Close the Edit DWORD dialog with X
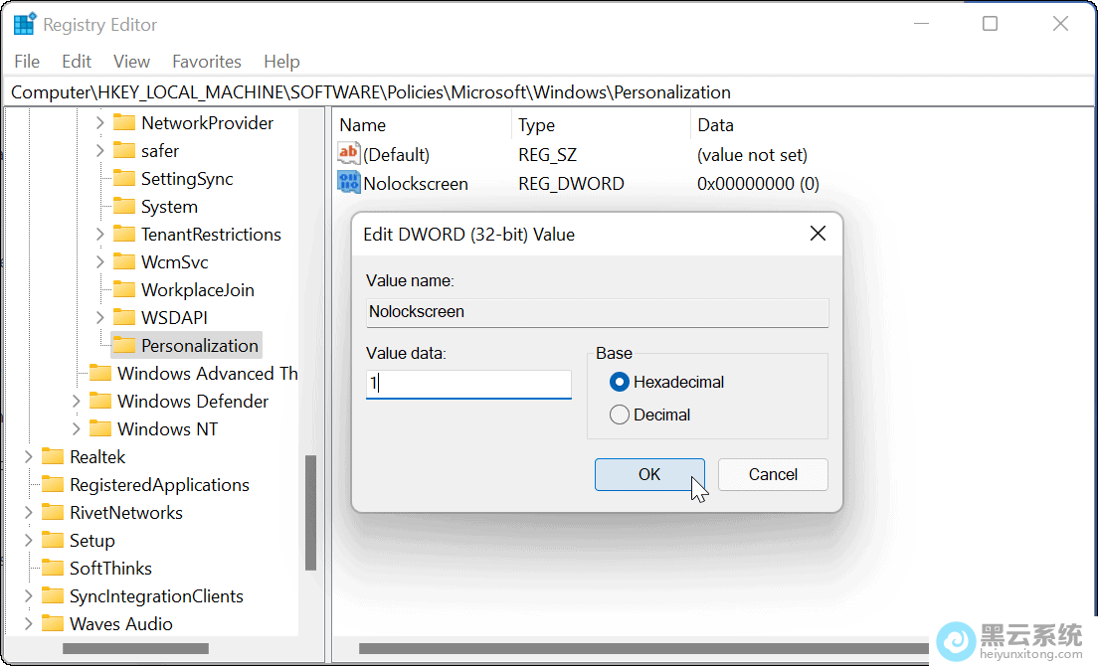The width and height of the screenshot is (1098, 666). pyautogui.click(x=818, y=234)
